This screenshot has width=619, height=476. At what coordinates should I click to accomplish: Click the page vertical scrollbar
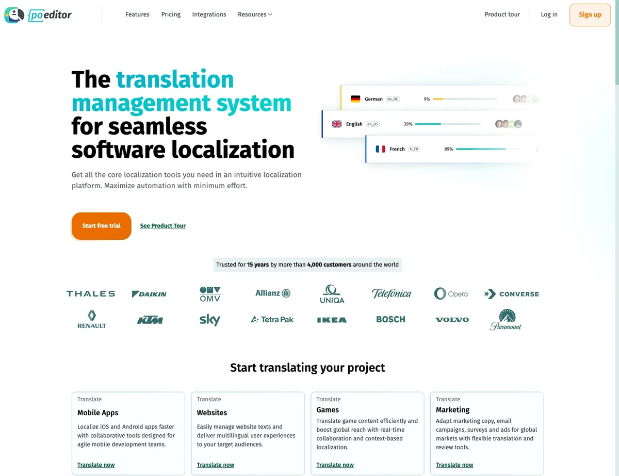617,44
